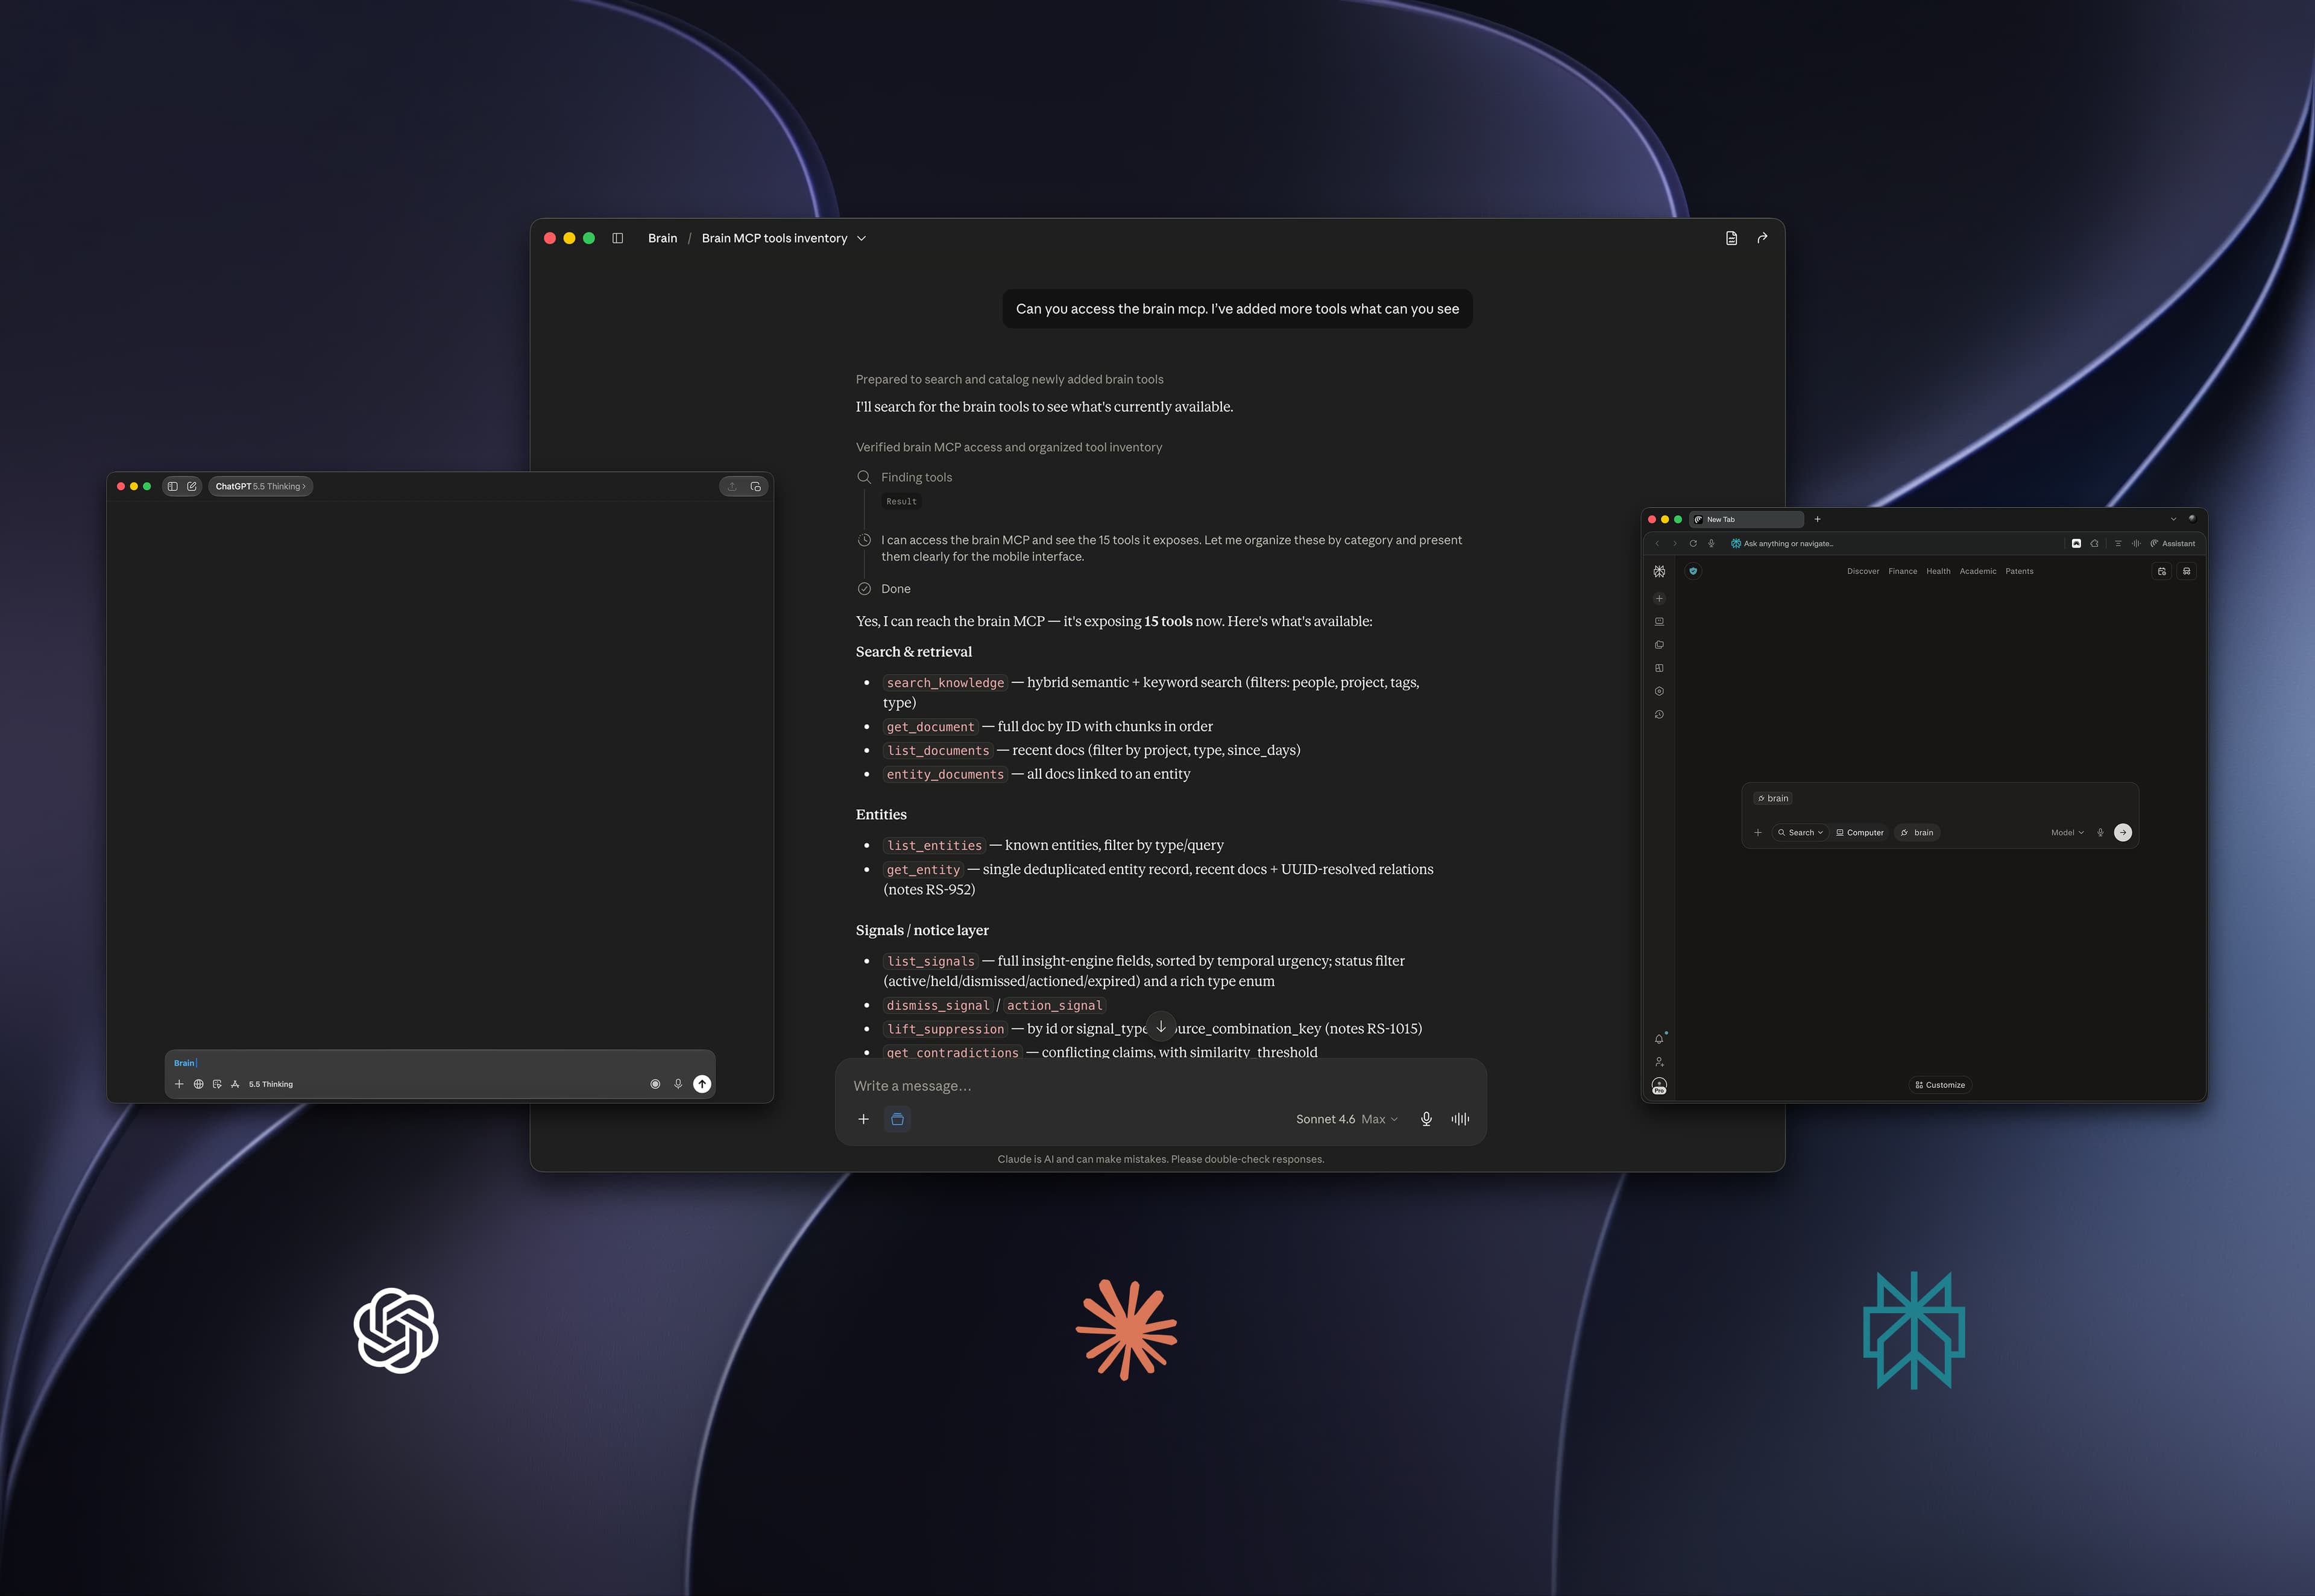The height and width of the screenshot is (1596, 2315).
Task: Expand 'Verified brain MCP access' thought summary
Action: tap(1009, 447)
